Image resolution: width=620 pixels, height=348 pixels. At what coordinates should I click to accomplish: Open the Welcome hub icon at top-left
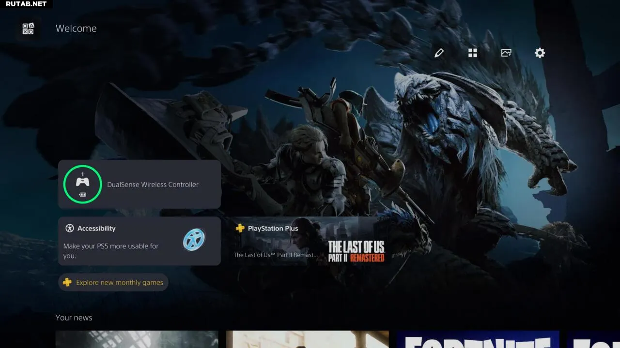tap(28, 29)
